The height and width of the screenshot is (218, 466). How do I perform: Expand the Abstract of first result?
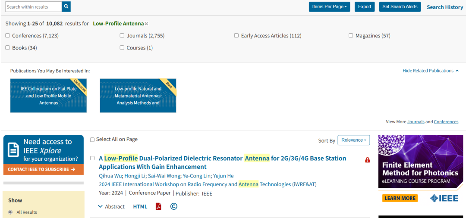pyautogui.click(x=111, y=206)
